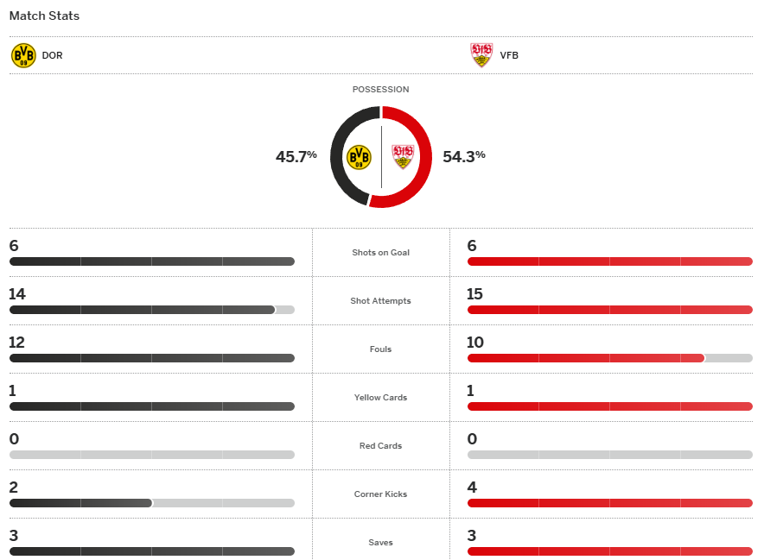Click Stuttgart's Fouls bar
Screen dimensions: 764x560
(x=586, y=358)
